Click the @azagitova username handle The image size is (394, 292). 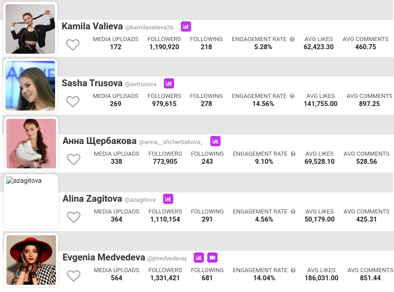coord(140,199)
